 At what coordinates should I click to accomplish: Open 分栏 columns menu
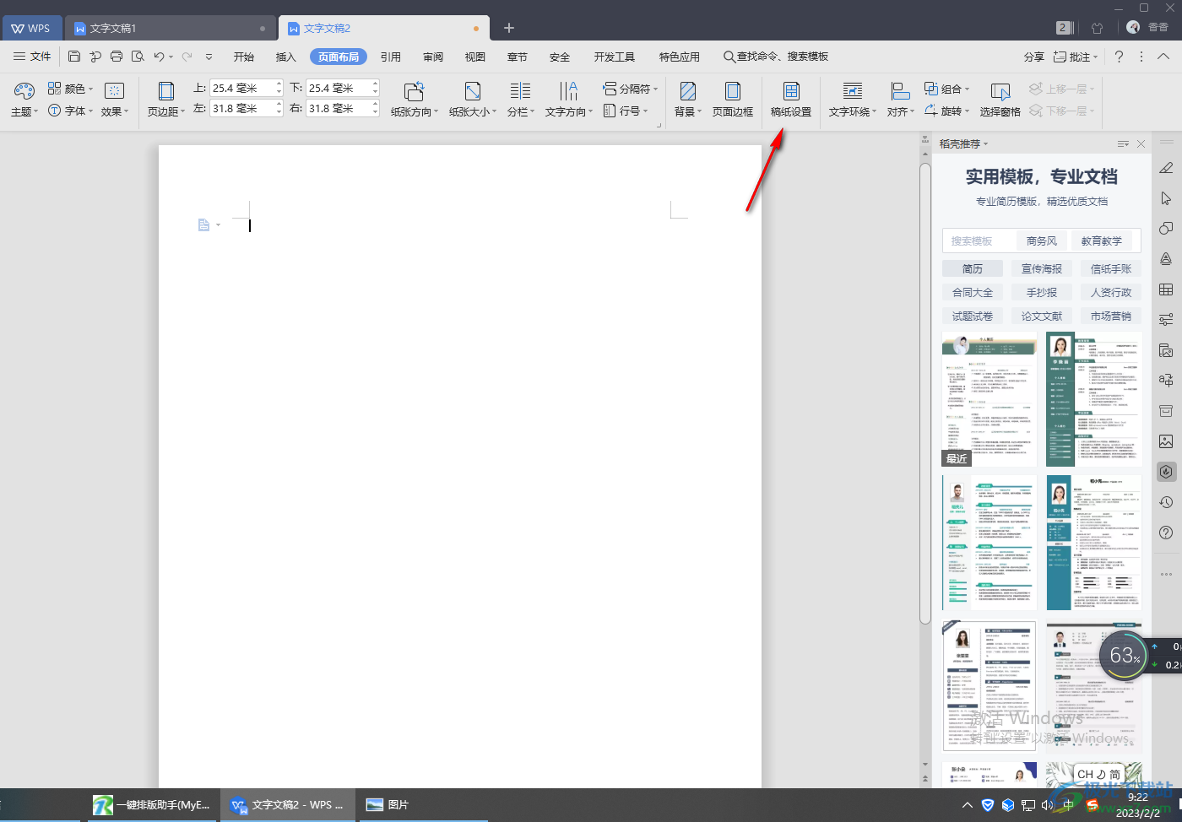pyautogui.click(x=521, y=100)
